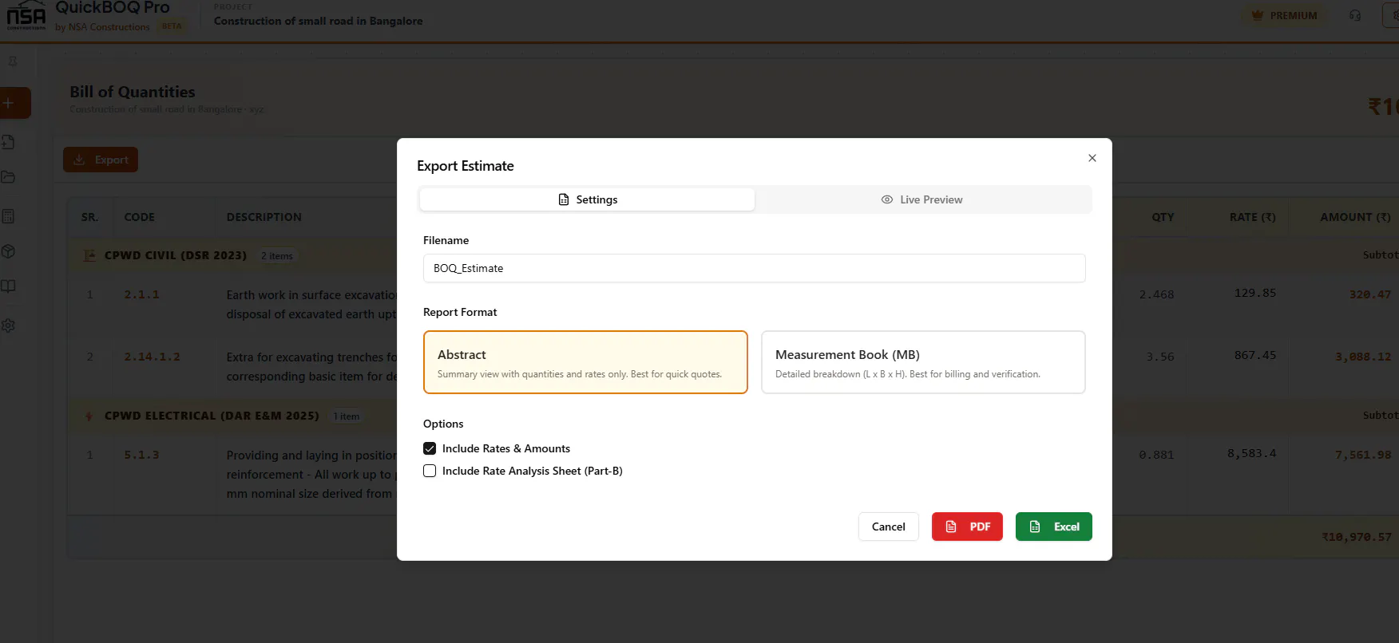Click the '2 items' badge
The image size is (1399, 643).
pos(277,256)
